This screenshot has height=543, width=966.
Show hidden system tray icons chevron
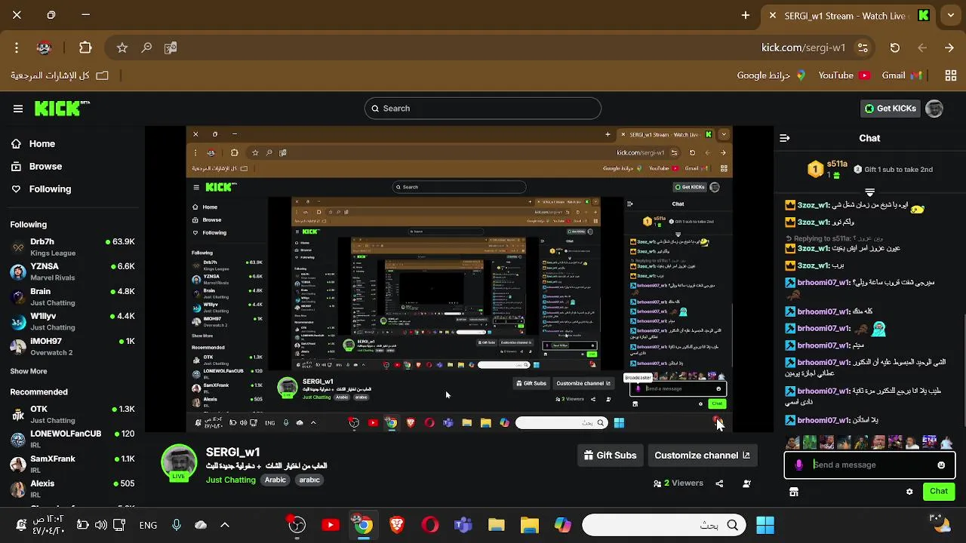[x=224, y=526]
